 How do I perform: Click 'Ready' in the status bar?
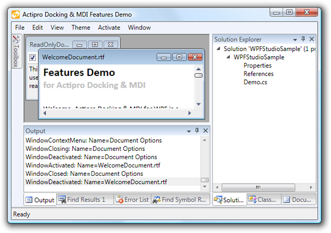pyautogui.click(x=22, y=214)
